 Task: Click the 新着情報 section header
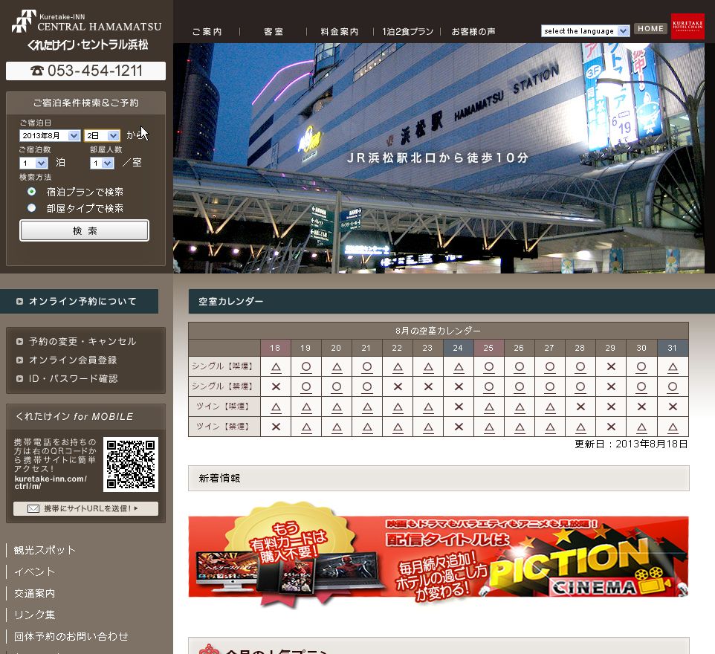439,478
